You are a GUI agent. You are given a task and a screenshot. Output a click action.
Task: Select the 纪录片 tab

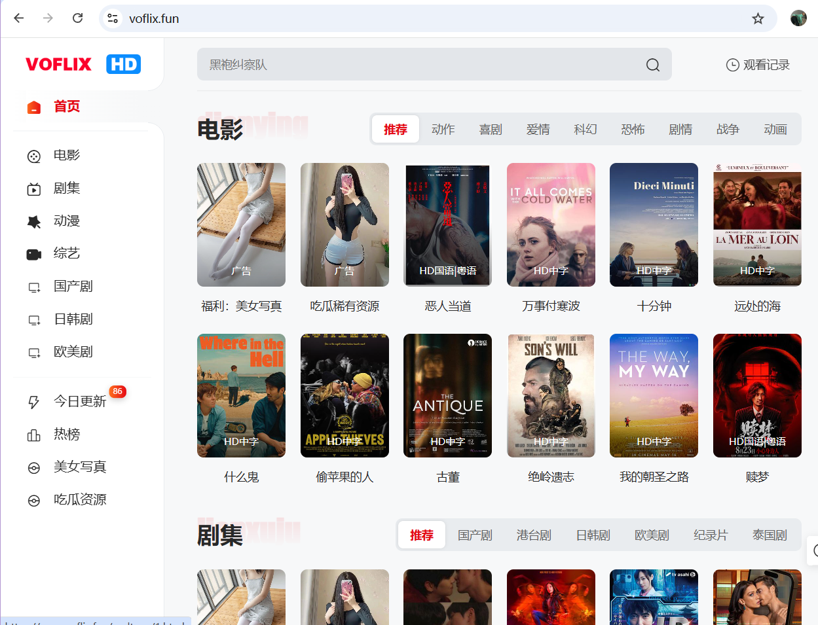(711, 535)
